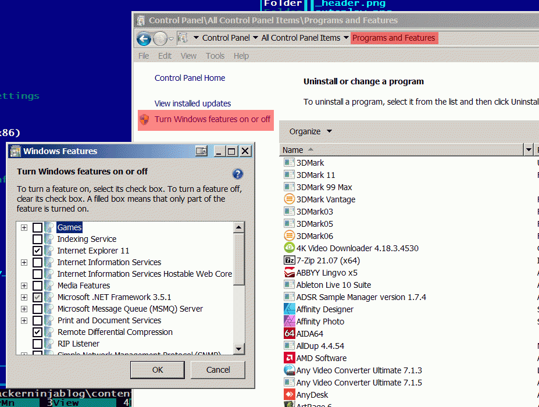539x407 pixels.
Task: Open the Organize dropdown menu
Action: (x=310, y=131)
